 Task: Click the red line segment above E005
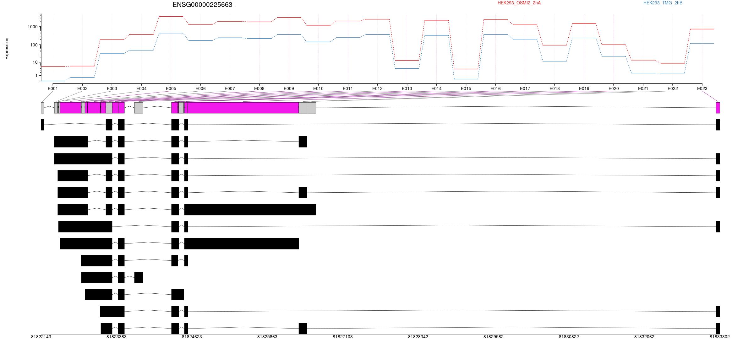pos(171,16)
